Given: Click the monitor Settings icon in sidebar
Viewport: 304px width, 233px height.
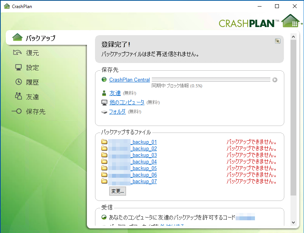Looking at the screenshot, I should pos(19,67).
